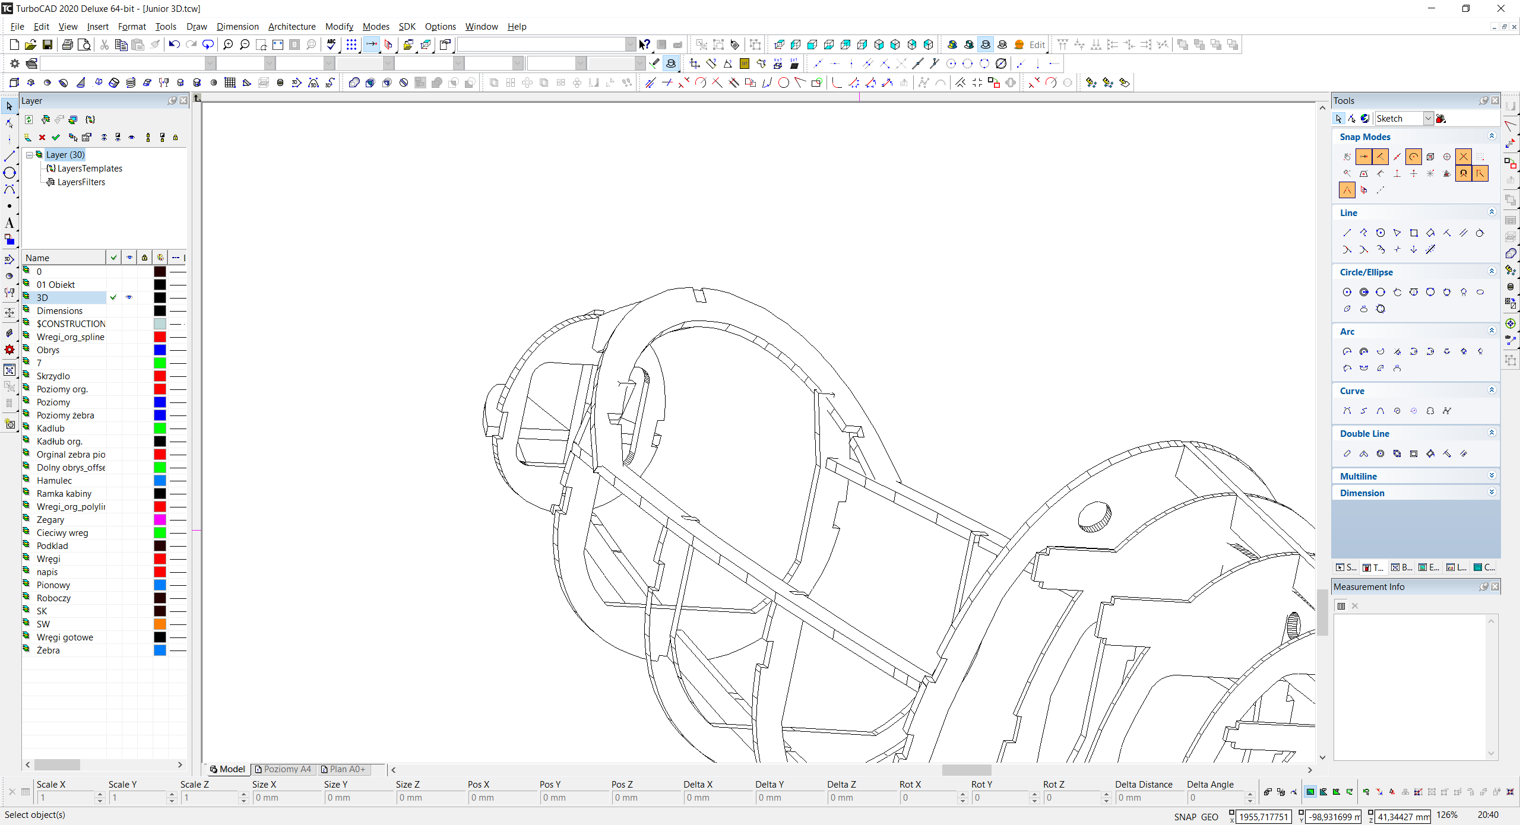Click the 3D box primitive icon
Image resolution: width=1520 pixels, height=825 pixels.
(14, 82)
